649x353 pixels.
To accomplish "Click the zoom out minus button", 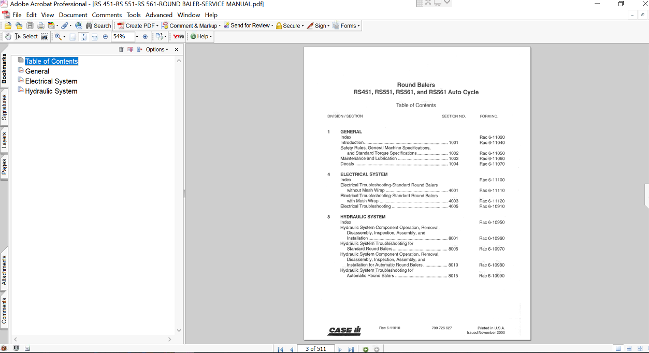I will click(106, 37).
